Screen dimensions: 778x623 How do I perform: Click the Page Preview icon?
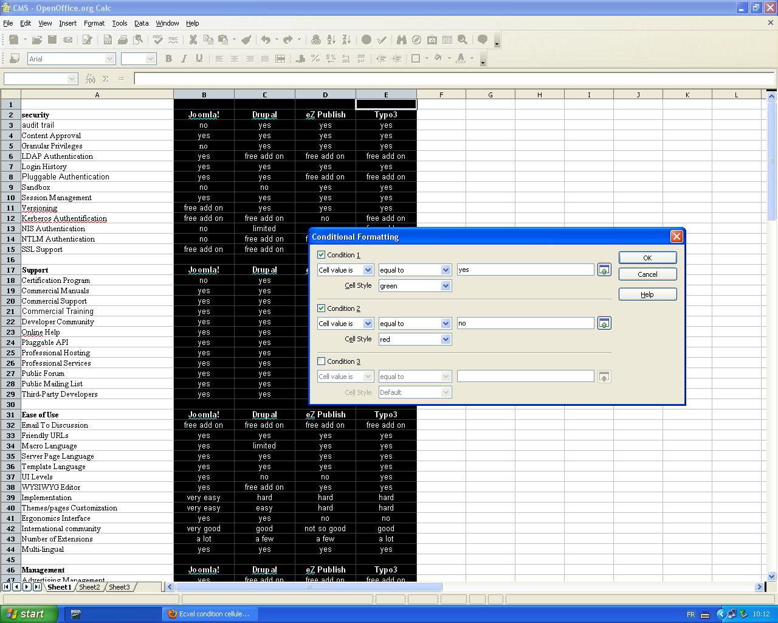138,40
